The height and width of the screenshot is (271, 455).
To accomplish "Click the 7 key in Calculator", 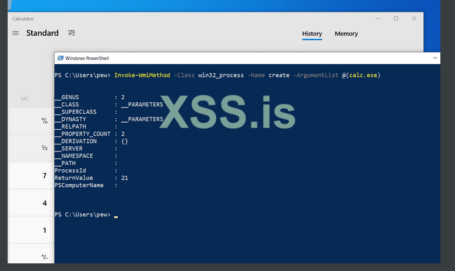I will coord(32,176).
